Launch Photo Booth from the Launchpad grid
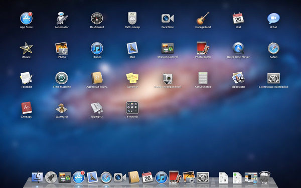Viewport: 301px width, 188px height. click(203, 48)
